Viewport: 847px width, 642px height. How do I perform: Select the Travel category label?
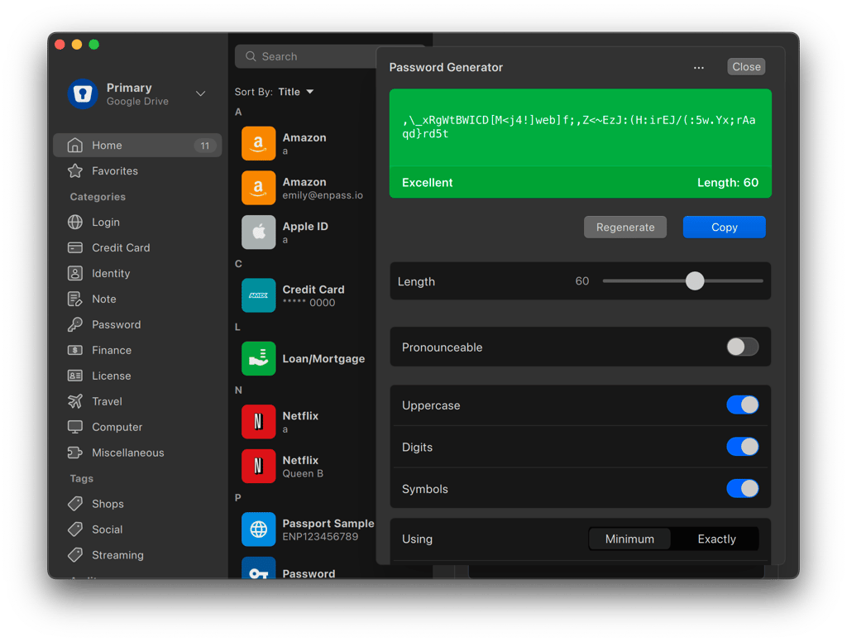tap(107, 401)
